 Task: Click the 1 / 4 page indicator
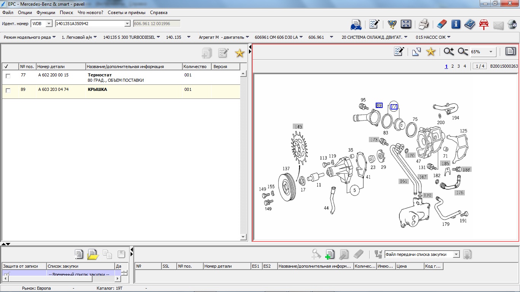(x=480, y=66)
